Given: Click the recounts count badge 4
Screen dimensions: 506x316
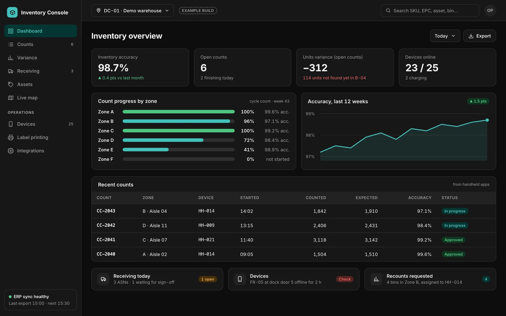Looking at the screenshot, I should click(486, 279).
